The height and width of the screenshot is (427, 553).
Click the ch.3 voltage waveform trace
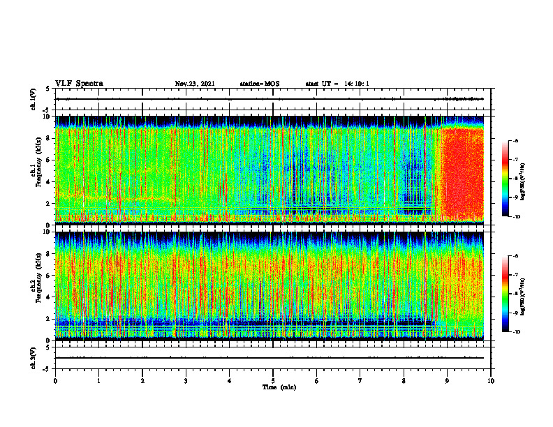pyautogui.click(x=270, y=358)
